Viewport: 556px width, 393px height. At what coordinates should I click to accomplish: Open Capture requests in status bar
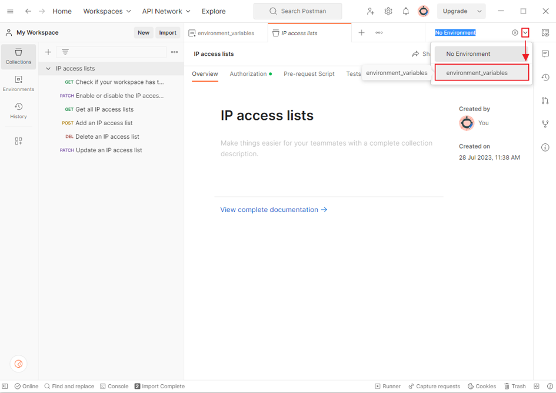point(434,387)
